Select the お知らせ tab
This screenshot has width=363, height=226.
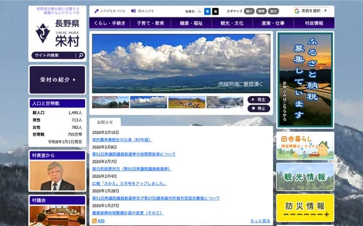pyautogui.click(x=106, y=122)
